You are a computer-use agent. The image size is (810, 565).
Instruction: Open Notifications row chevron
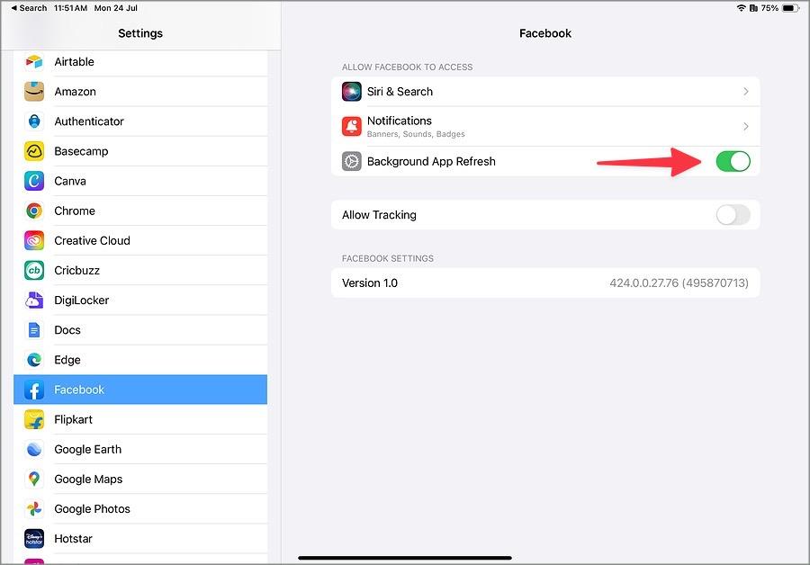coord(746,126)
